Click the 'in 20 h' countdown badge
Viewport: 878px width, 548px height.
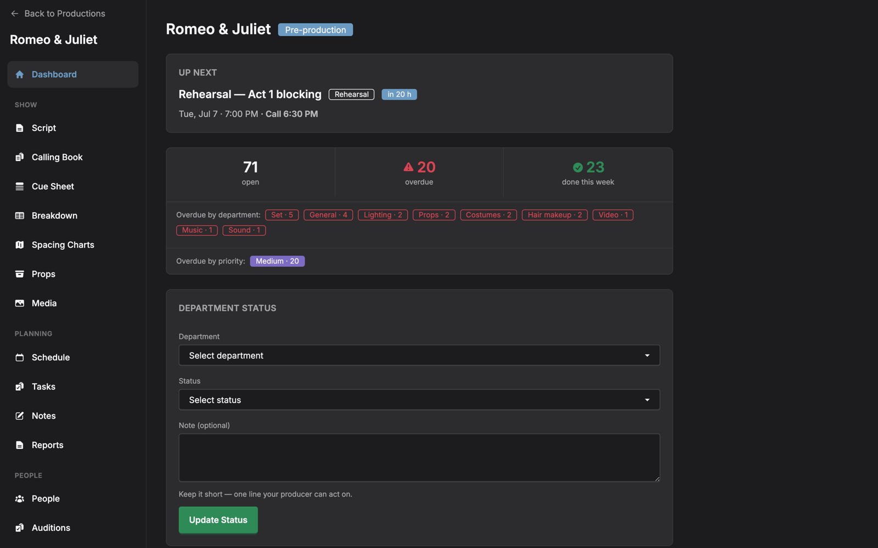point(399,94)
